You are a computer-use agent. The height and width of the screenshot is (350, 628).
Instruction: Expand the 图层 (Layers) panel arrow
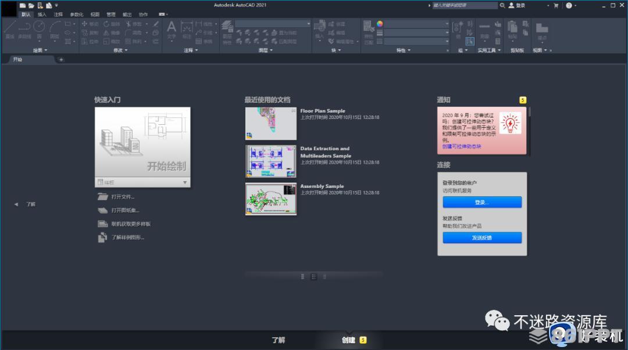tap(272, 50)
